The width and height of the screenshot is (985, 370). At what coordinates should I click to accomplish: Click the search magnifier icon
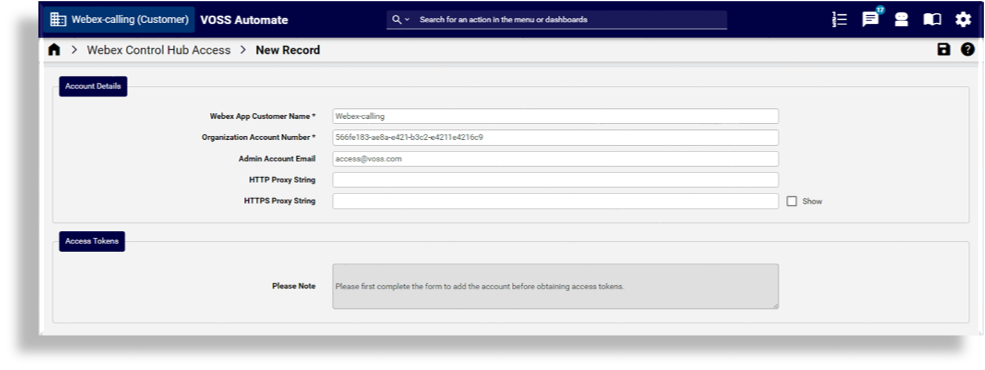pyautogui.click(x=396, y=20)
